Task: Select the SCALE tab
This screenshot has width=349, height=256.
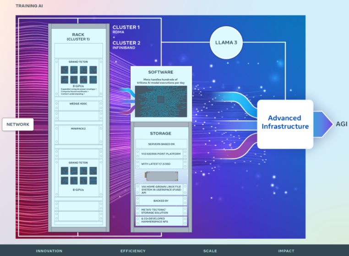Action: click(210, 251)
